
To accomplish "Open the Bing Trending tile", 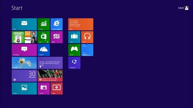I will point(81,24).
